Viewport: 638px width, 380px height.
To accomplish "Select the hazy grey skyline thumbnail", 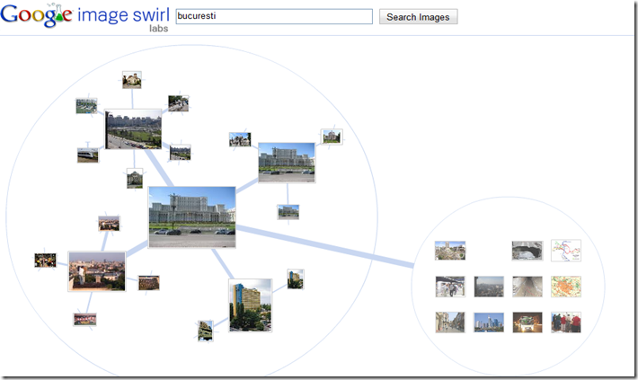I will (489, 287).
